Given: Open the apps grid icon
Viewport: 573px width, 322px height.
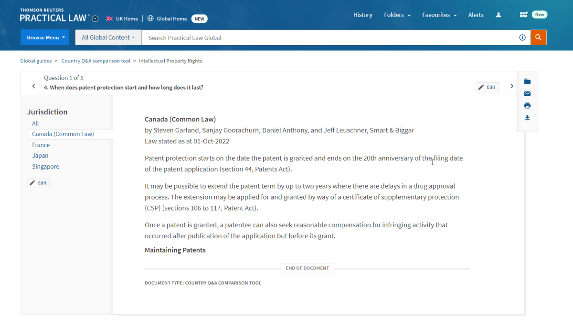Looking at the screenshot, I should click(x=523, y=15).
